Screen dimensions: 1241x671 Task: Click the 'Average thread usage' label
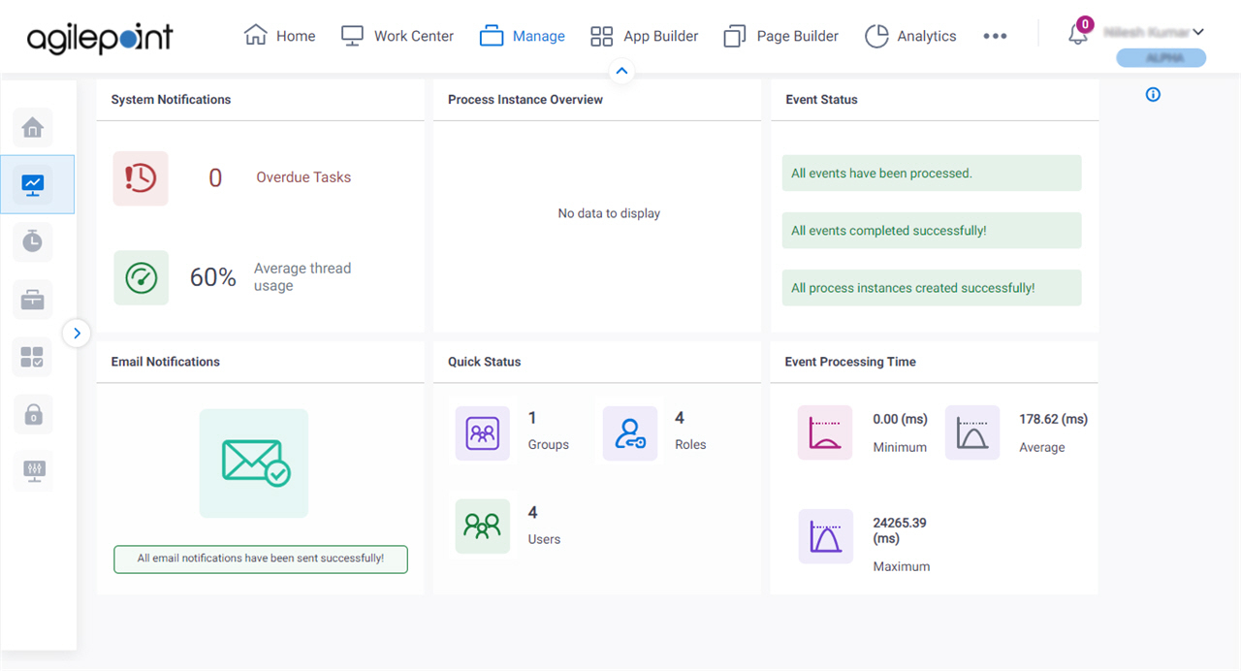coord(302,277)
